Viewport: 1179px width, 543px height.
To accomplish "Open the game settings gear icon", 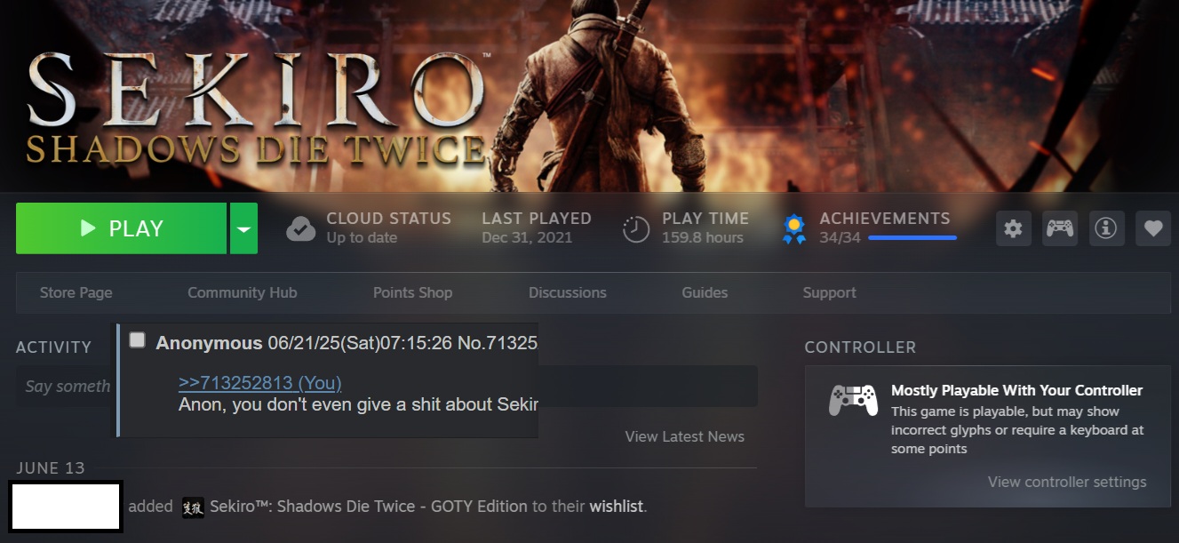I will tap(1013, 228).
